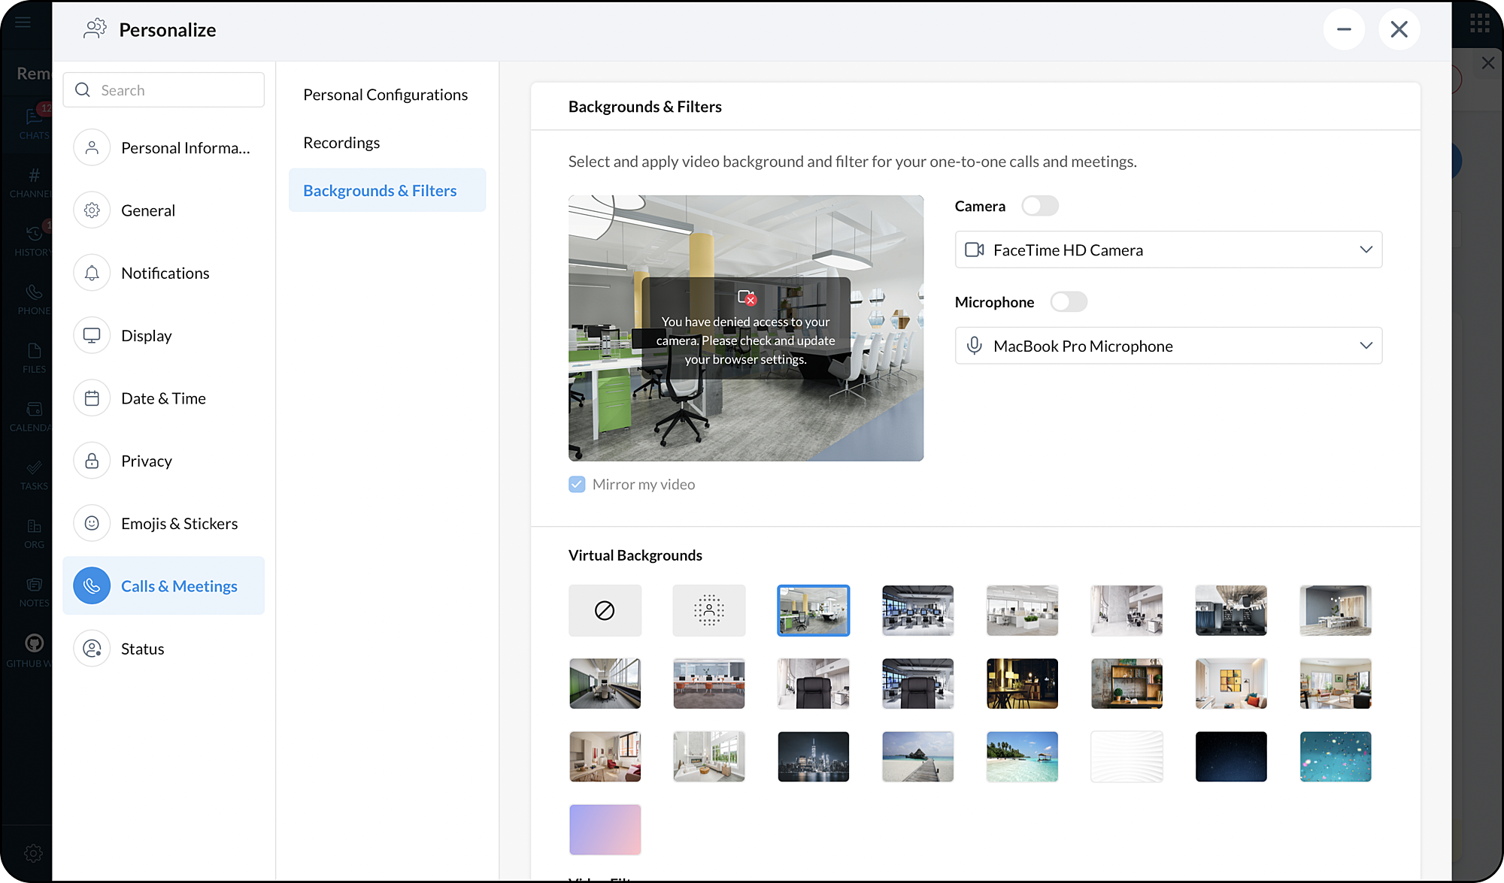Select the yellow window wall room background

1231,684
